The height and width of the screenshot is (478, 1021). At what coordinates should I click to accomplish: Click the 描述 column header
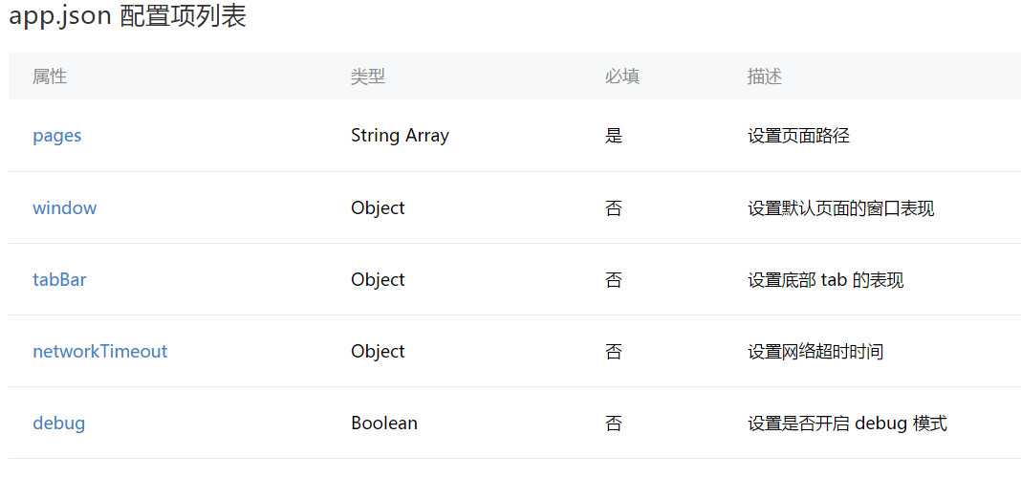[x=765, y=76]
